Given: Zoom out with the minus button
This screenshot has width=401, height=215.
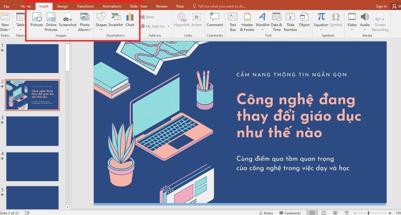Looking at the screenshot, I should (x=355, y=213).
